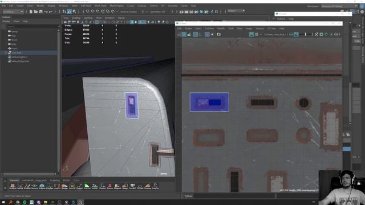Toggle make live magnet icon
Image resolution: width=365 pixels, height=205 pixels.
point(113,11)
